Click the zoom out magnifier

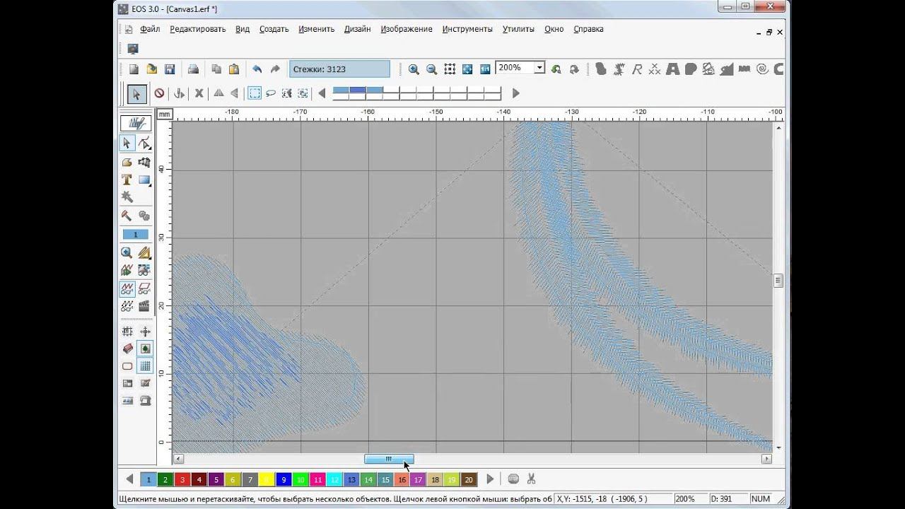point(431,69)
